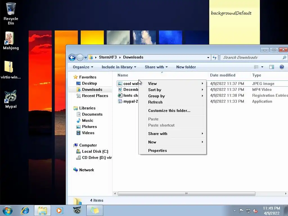This screenshot has width=288, height=216.
Task: Open the Include in library dropdown
Action: (119, 67)
